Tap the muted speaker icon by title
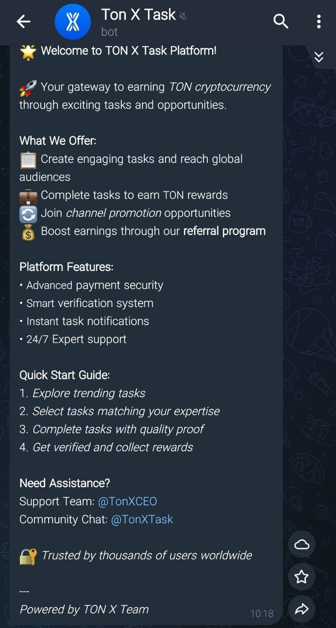Image resolution: width=336 pixels, height=628 pixels. pyautogui.click(x=183, y=16)
